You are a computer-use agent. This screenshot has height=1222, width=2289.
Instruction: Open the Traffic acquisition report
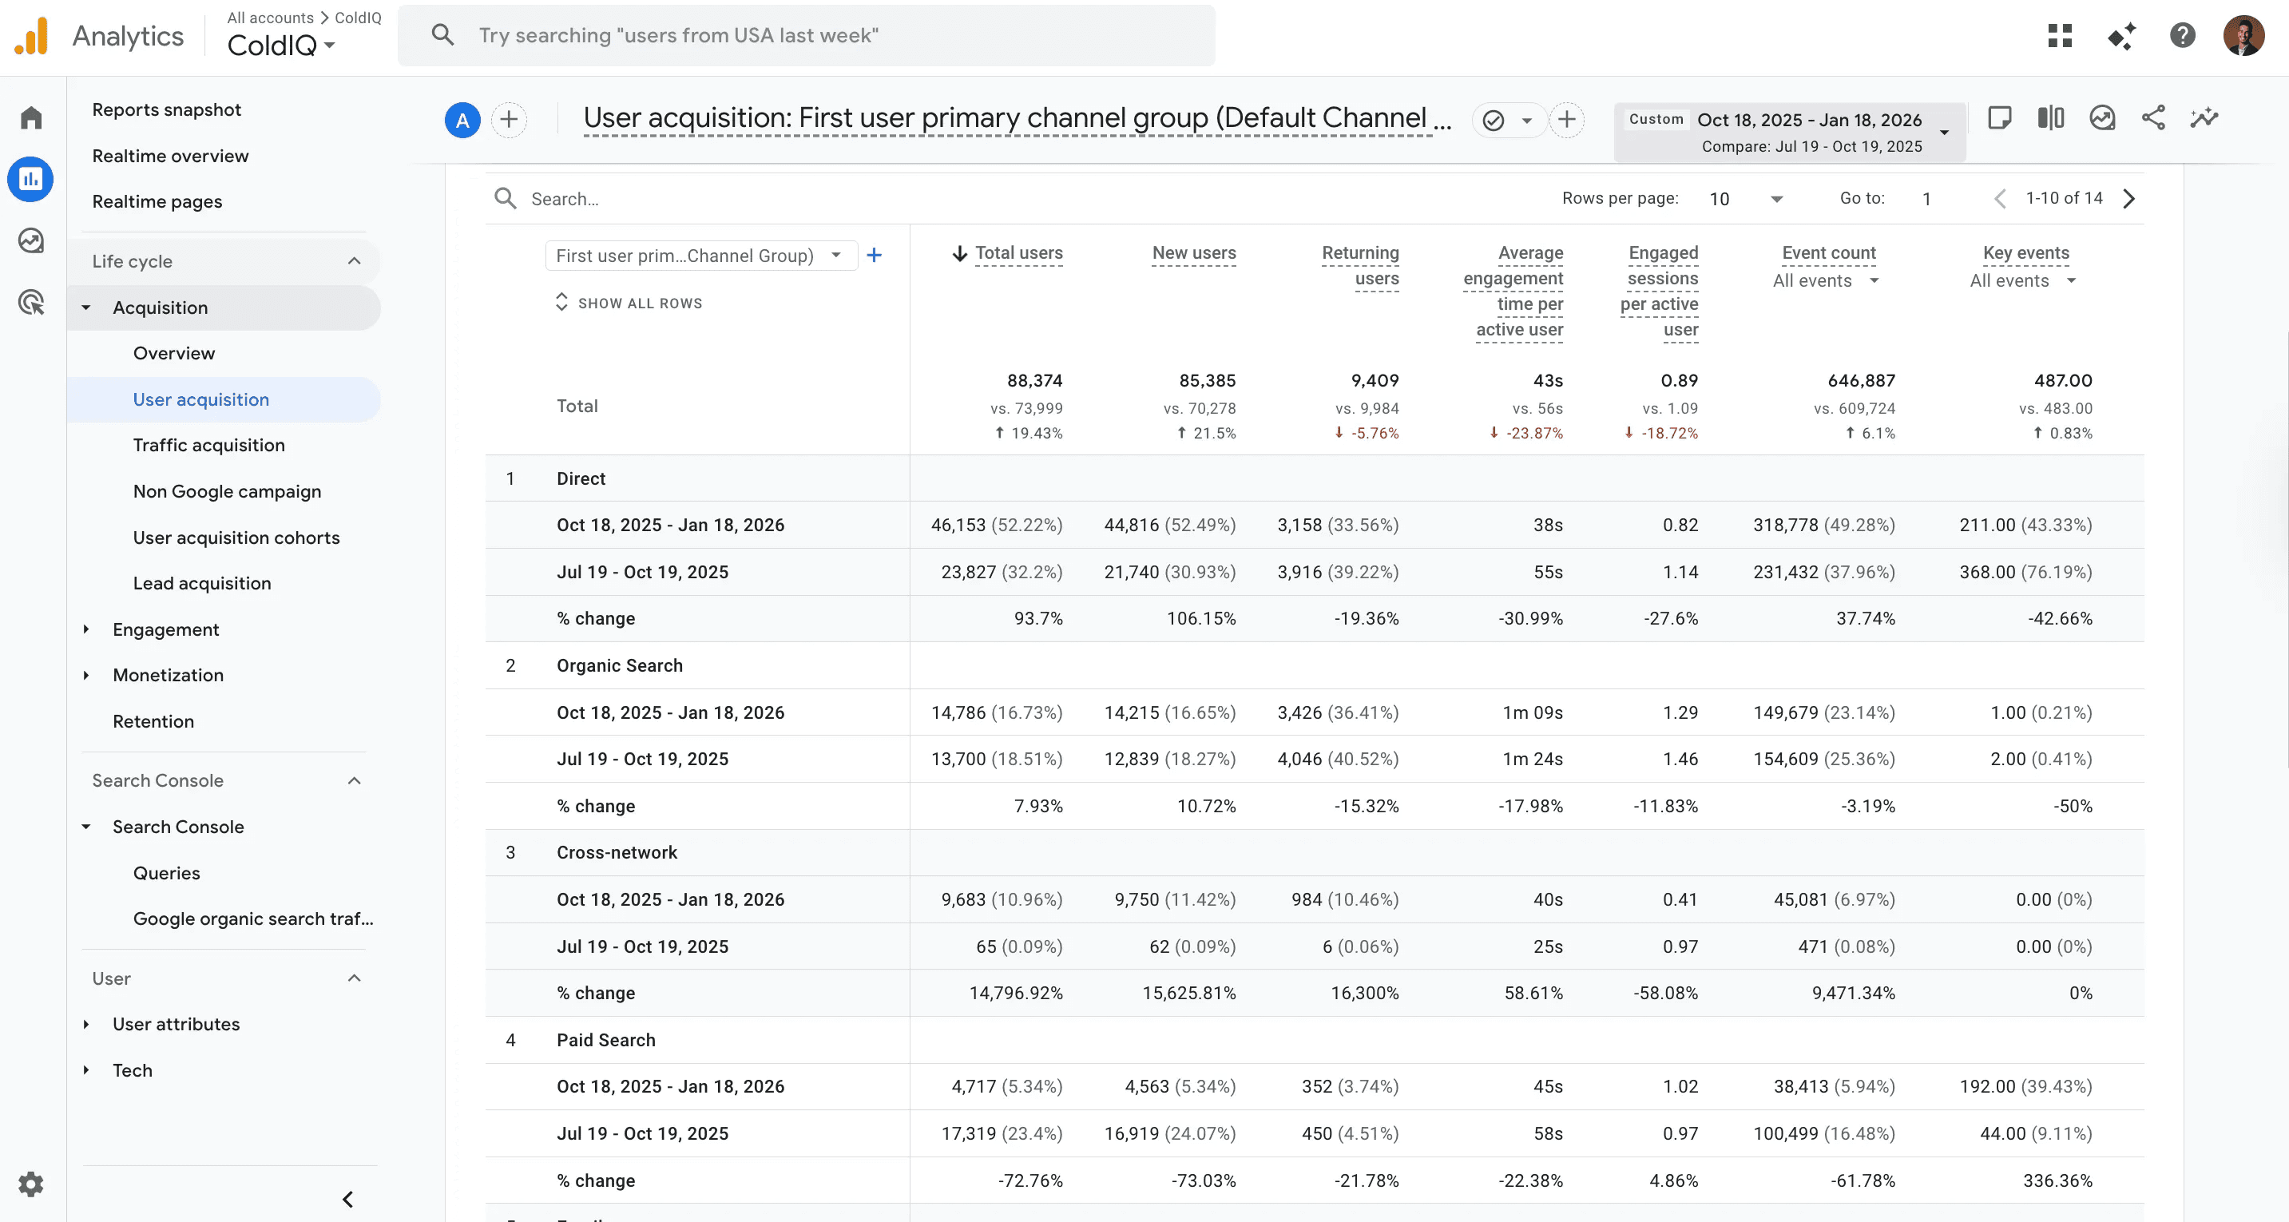[208, 445]
